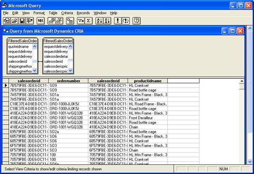Toggle the Auto Query button
Viewport: 254px width, 174px height.
[x=125, y=20]
